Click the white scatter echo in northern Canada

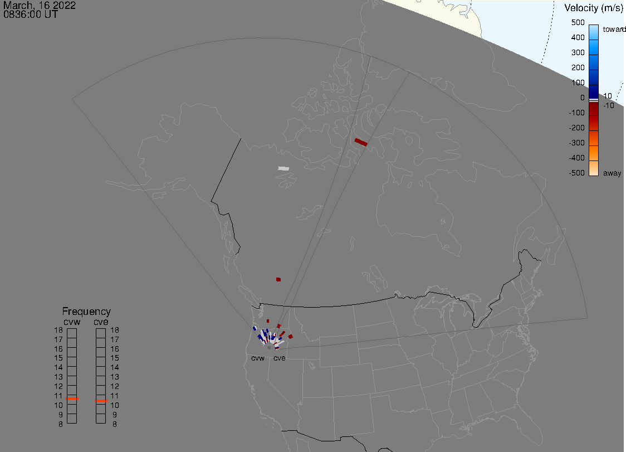pyautogui.click(x=283, y=169)
